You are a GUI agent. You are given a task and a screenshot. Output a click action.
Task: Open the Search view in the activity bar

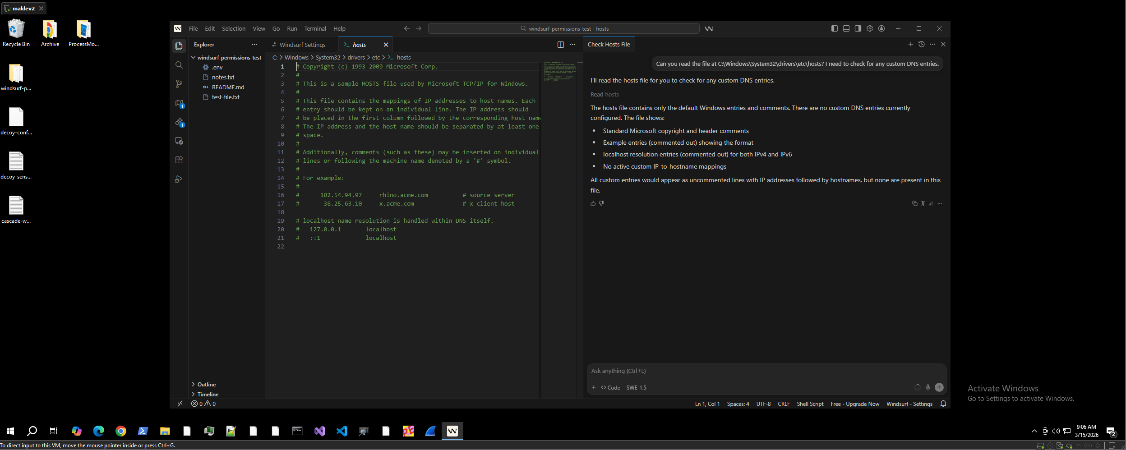click(x=179, y=65)
